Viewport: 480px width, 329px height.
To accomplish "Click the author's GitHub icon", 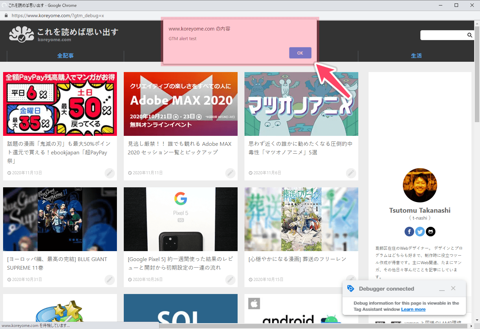I will [431, 232].
